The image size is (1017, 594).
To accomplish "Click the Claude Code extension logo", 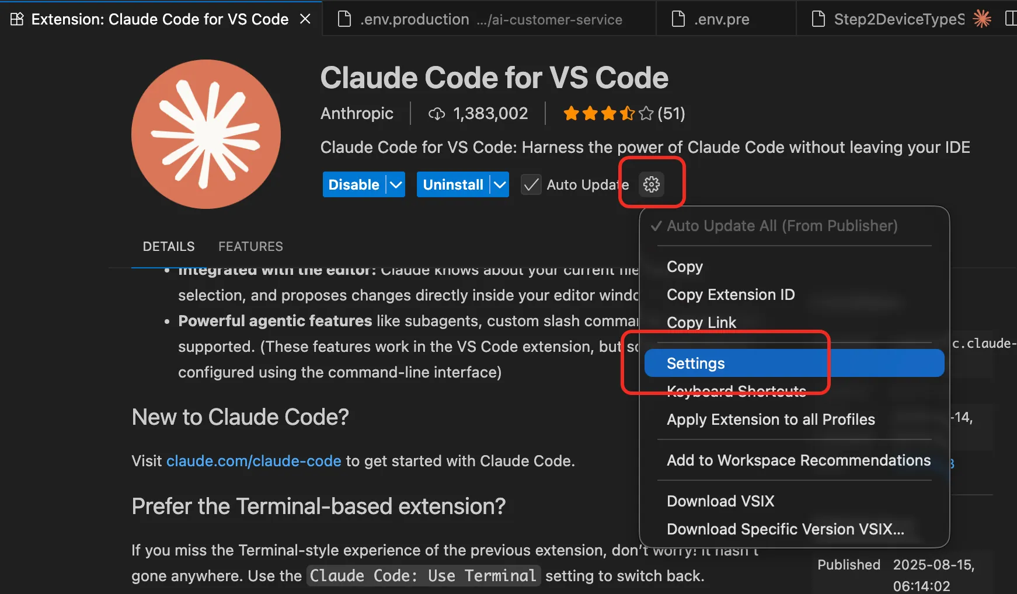I will (206, 134).
